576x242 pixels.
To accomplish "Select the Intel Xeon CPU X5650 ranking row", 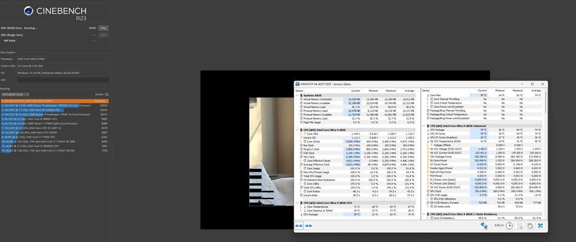I will tap(55, 132).
